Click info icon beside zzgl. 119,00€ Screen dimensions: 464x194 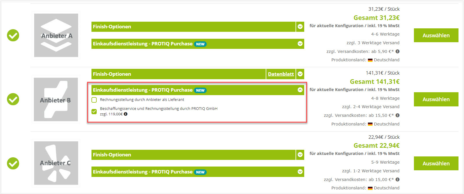tap(126, 114)
